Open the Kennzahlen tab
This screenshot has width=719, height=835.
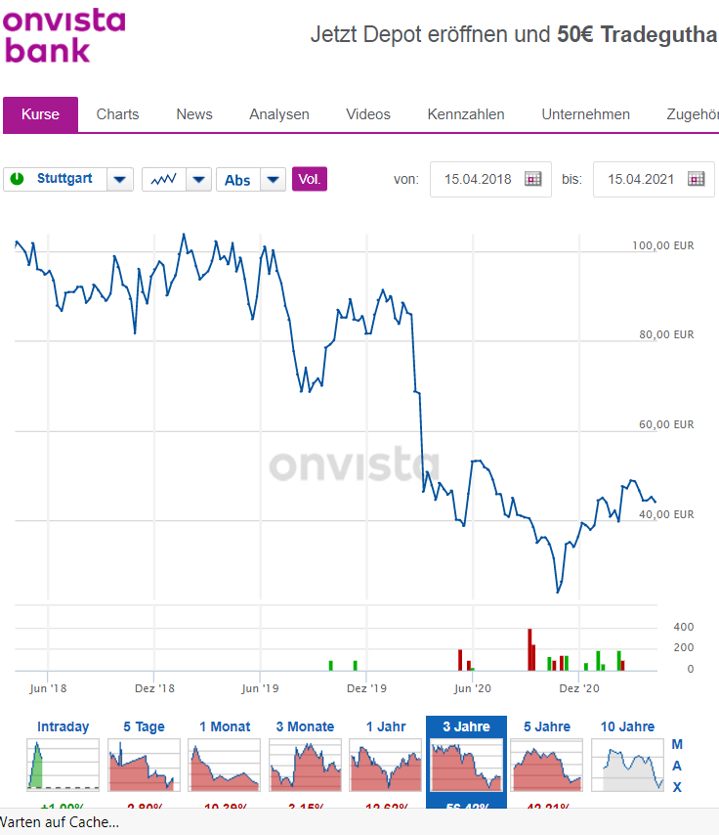466,114
